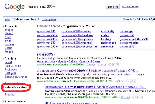Click in the search box with garmin nuvi 260w
The image size is (155, 104).
point(66,7)
